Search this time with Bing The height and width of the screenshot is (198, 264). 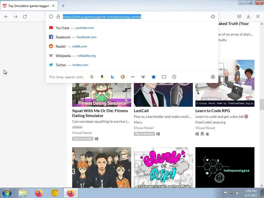point(112,77)
